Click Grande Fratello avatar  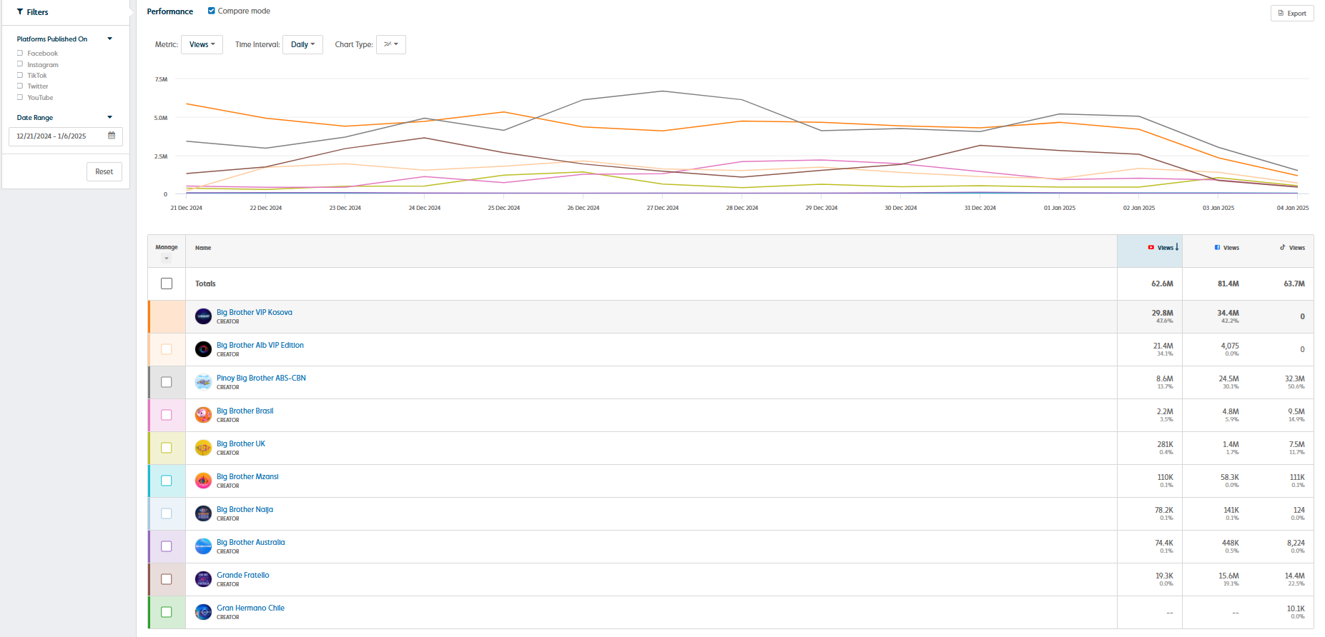pyautogui.click(x=203, y=579)
